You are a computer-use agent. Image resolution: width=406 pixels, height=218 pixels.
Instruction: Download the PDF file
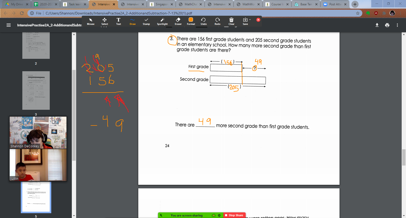tap(377, 25)
